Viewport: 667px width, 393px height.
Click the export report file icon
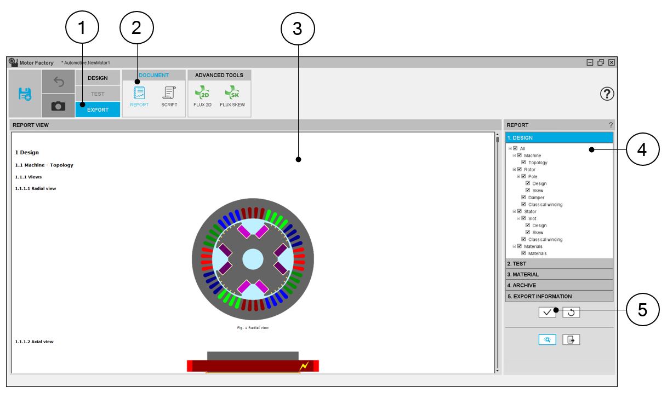[x=571, y=340]
